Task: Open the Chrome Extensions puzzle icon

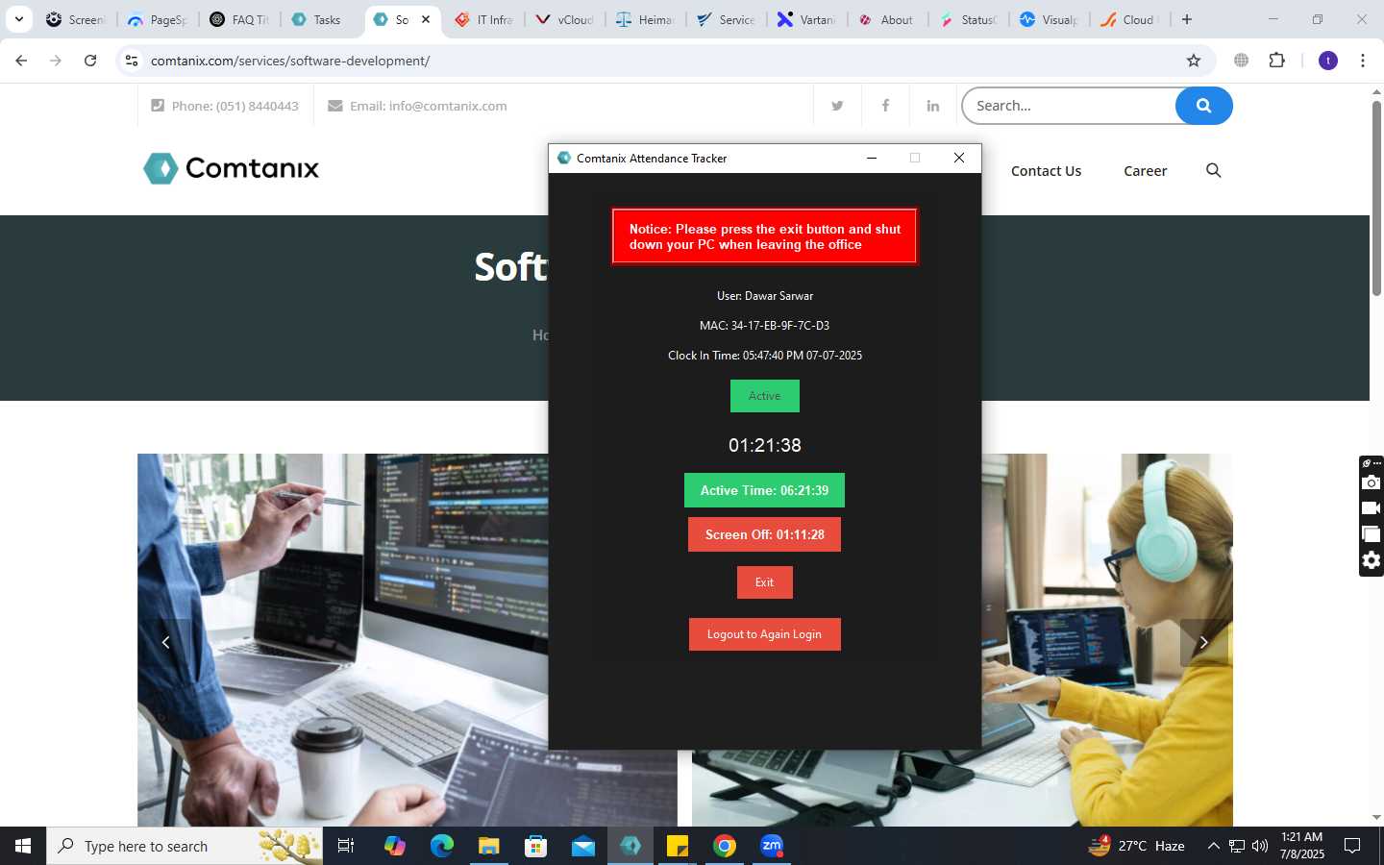Action: pos(1276,61)
